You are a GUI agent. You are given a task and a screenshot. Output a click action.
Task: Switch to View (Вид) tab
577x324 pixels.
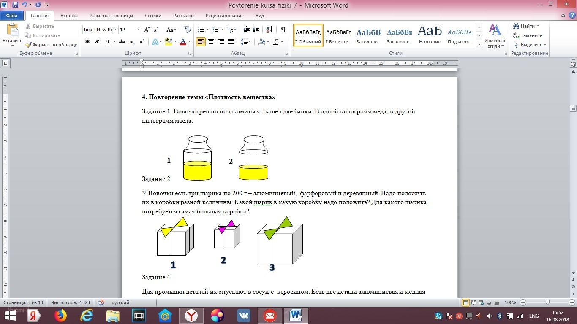click(260, 16)
